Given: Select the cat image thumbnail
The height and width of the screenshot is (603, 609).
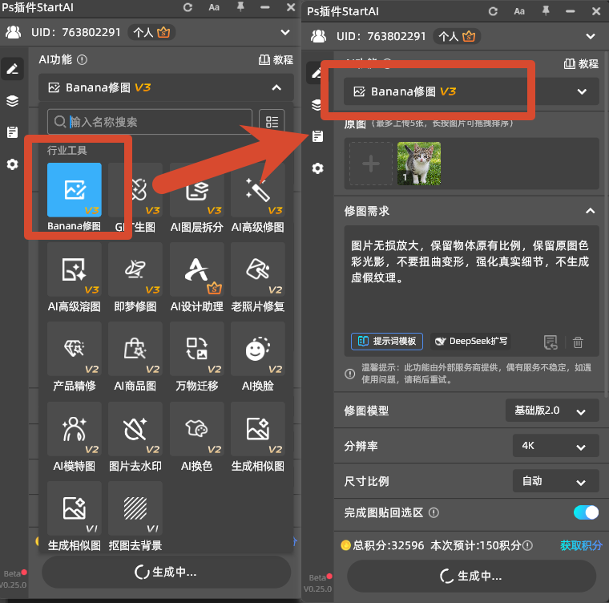Looking at the screenshot, I should [418, 164].
